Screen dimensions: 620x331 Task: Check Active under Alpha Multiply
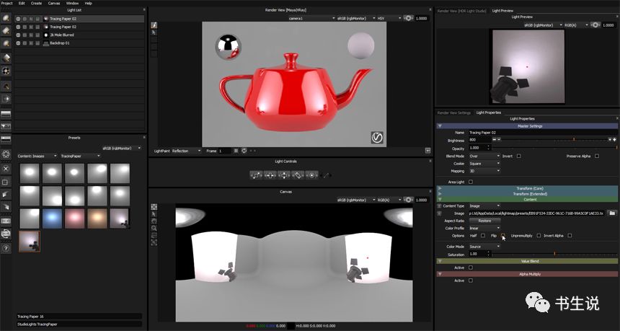(471, 281)
